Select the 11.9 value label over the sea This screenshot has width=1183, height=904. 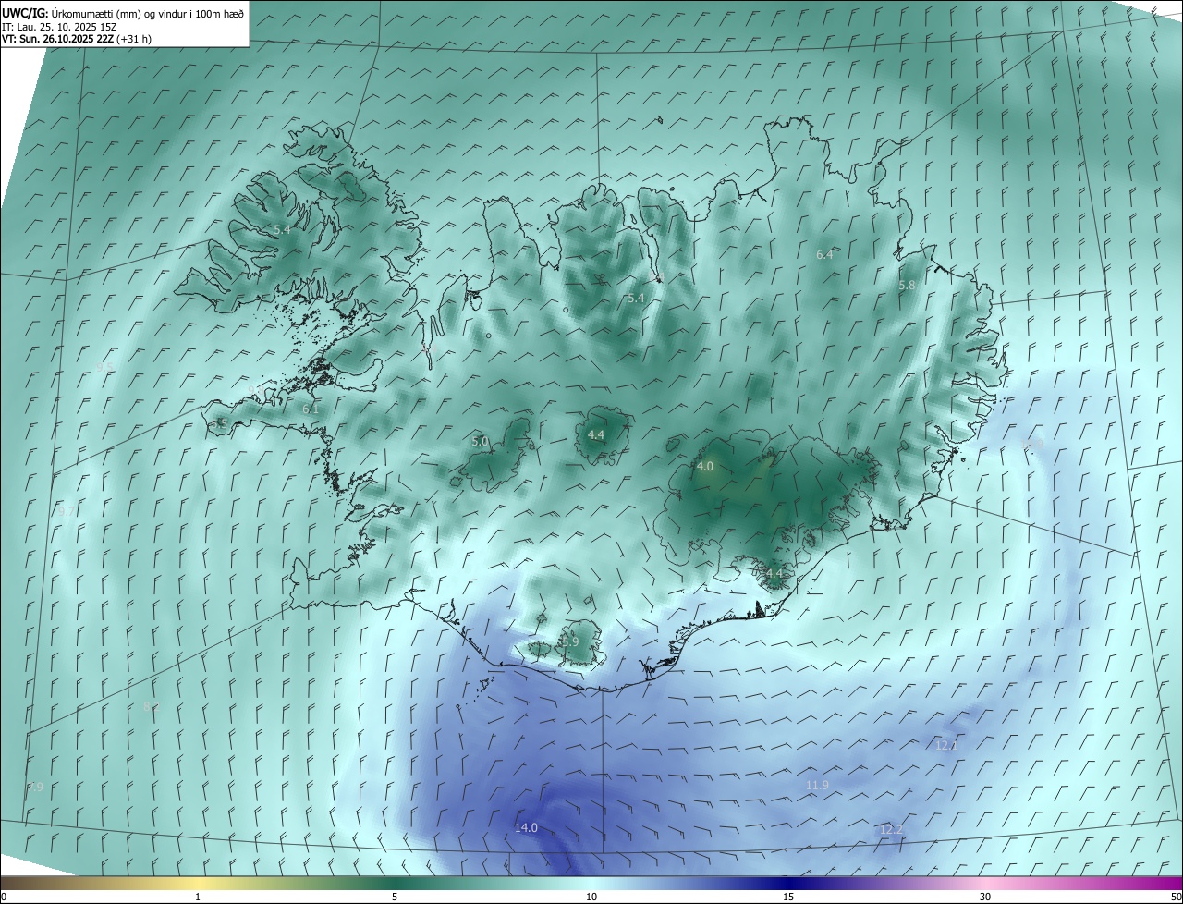point(817,786)
